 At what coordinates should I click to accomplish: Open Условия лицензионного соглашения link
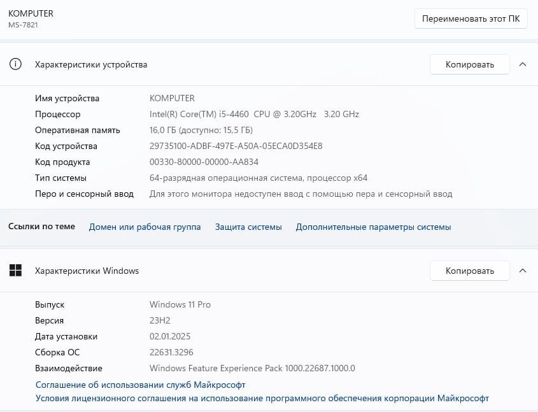click(262, 398)
